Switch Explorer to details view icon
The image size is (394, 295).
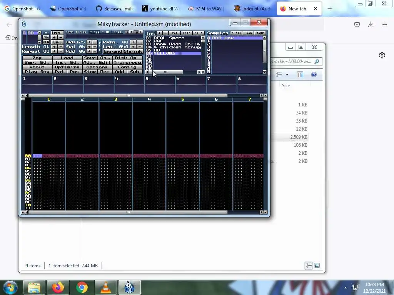[309, 265]
